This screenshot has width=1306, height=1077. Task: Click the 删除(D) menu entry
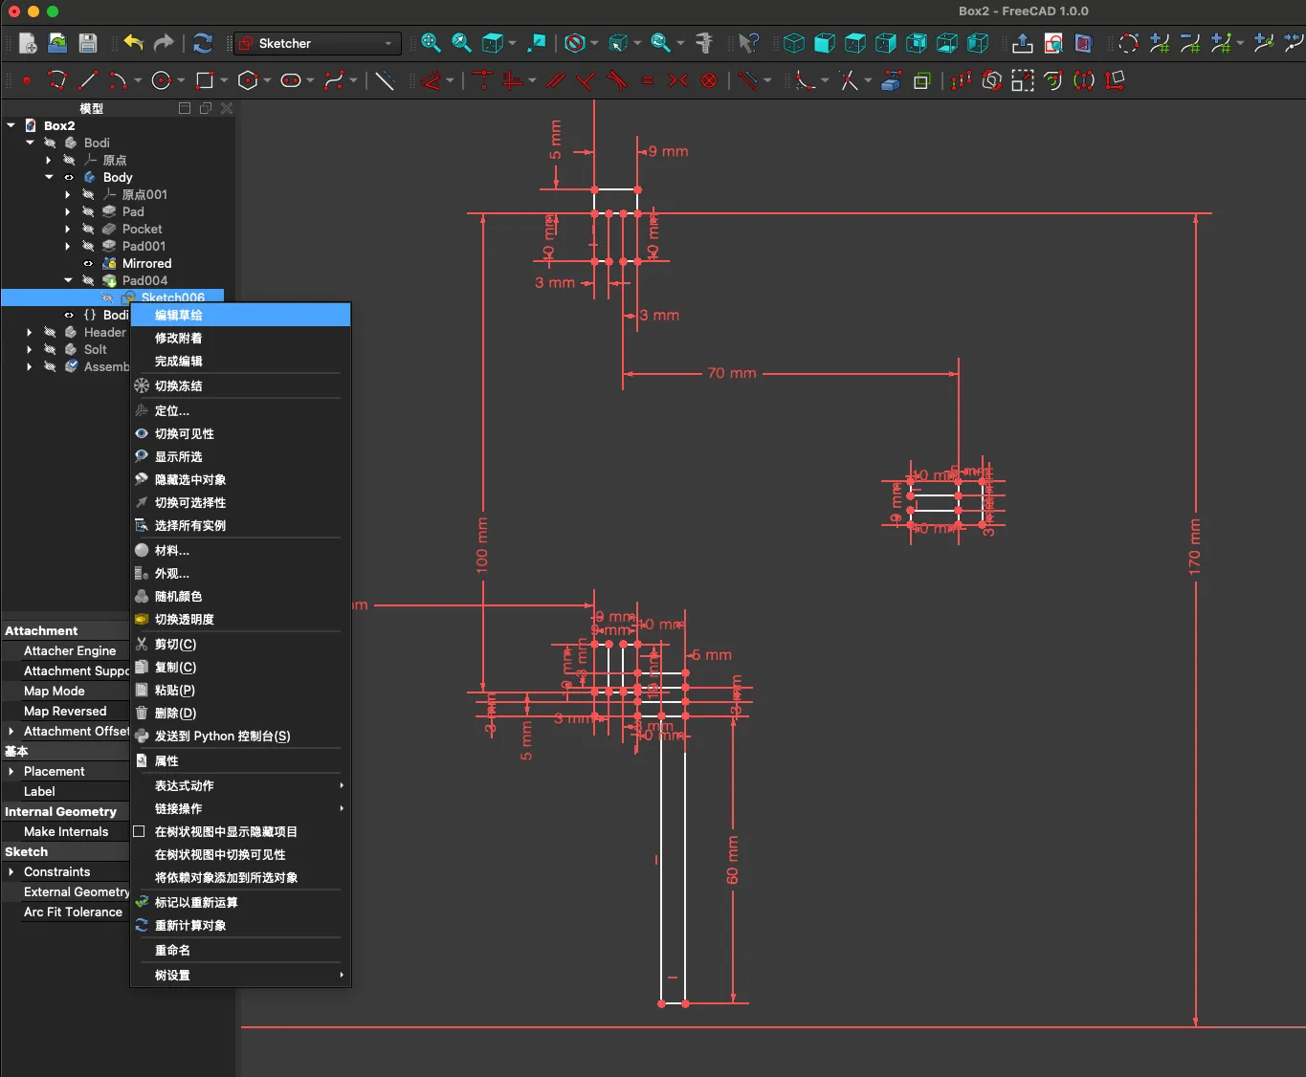[175, 714]
